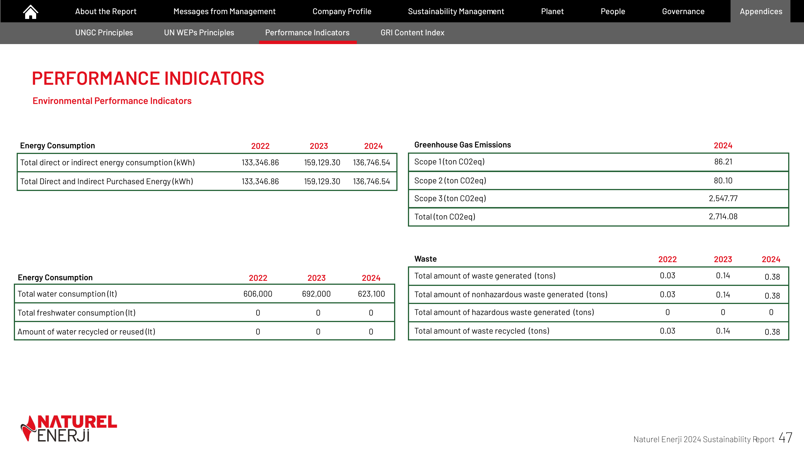Click the Waste table title

425,259
